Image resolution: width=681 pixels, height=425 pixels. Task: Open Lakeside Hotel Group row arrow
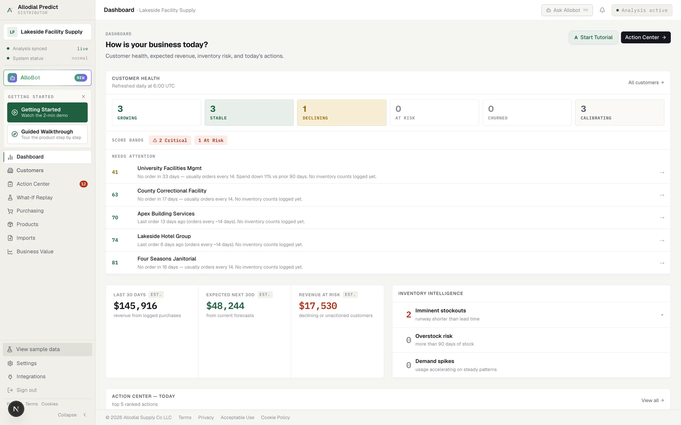click(x=662, y=240)
